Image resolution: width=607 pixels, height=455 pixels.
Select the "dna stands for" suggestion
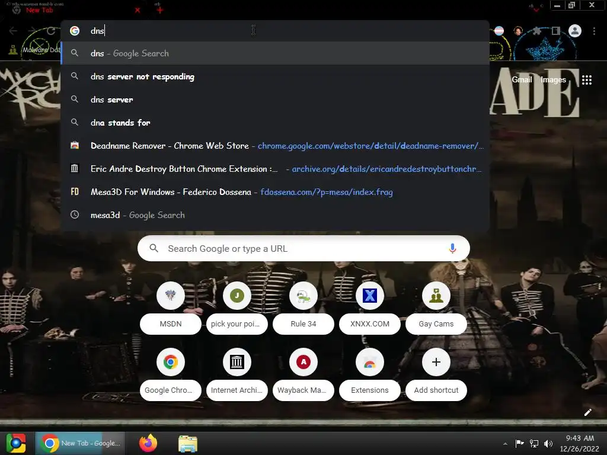pyautogui.click(x=275, y=123)
